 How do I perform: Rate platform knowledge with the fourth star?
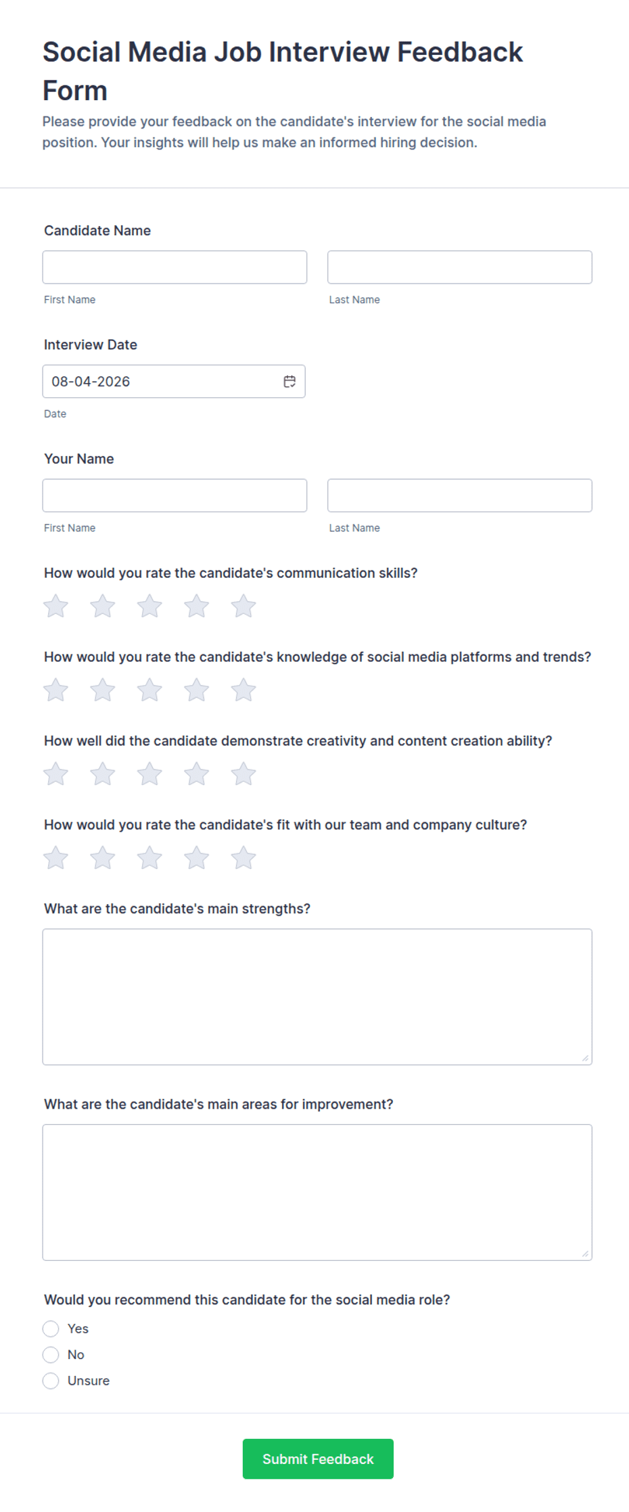[x=196, y=690]
